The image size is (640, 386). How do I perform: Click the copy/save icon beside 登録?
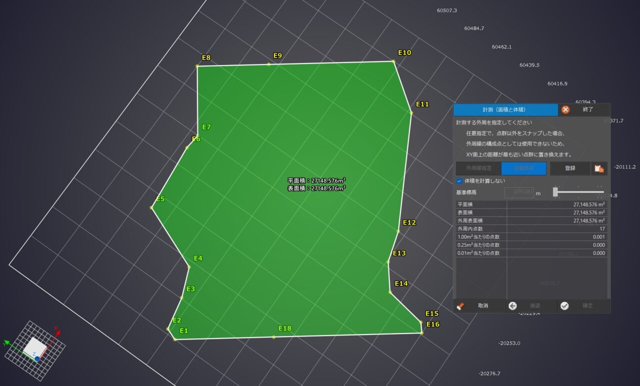pos(599,168)
